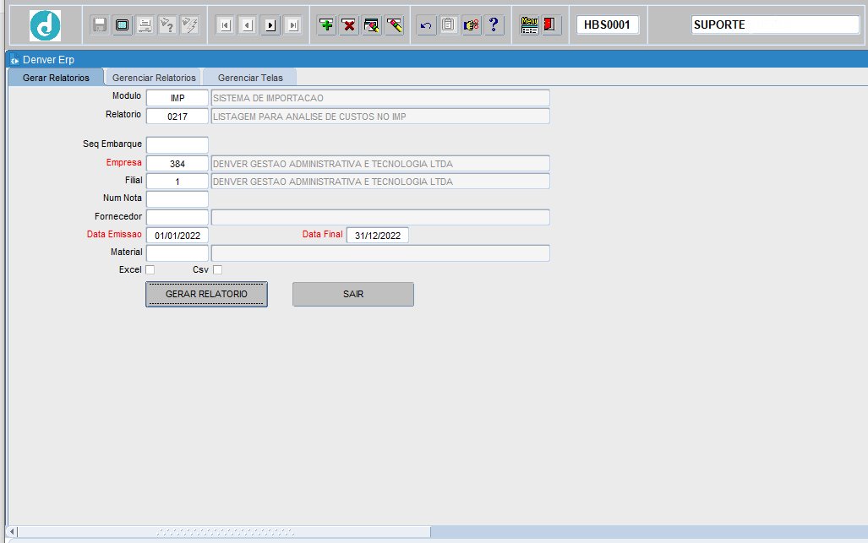Viewport: 868px width, 543px height.
Task: Click the Material code input field
Action: (177, 253)
